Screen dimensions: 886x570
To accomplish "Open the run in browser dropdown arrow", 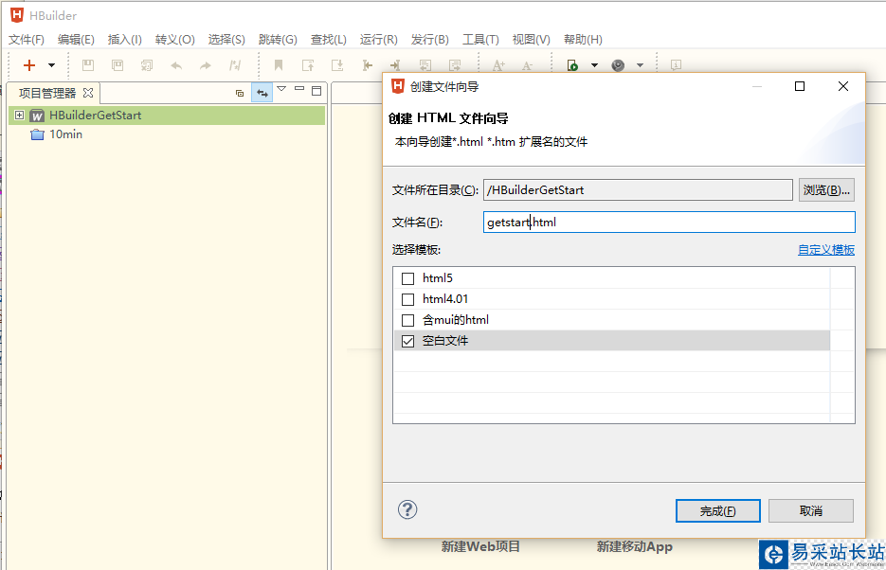I will click(594, 65).
